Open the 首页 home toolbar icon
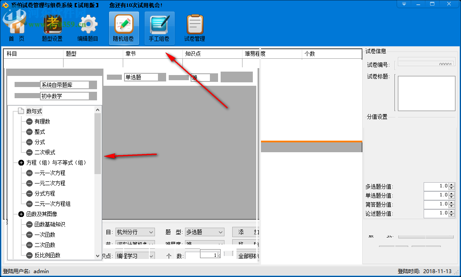 [16, 28]
